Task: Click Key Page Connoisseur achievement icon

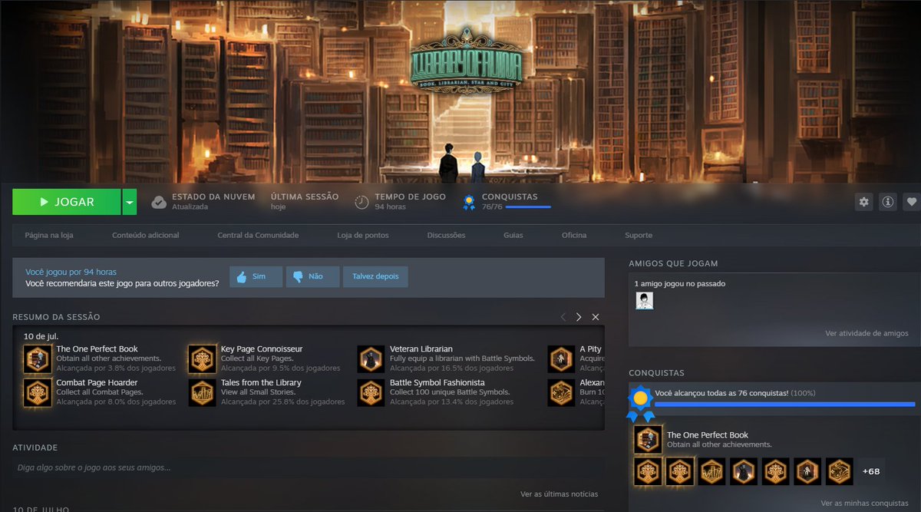Action: click(203, 358)
